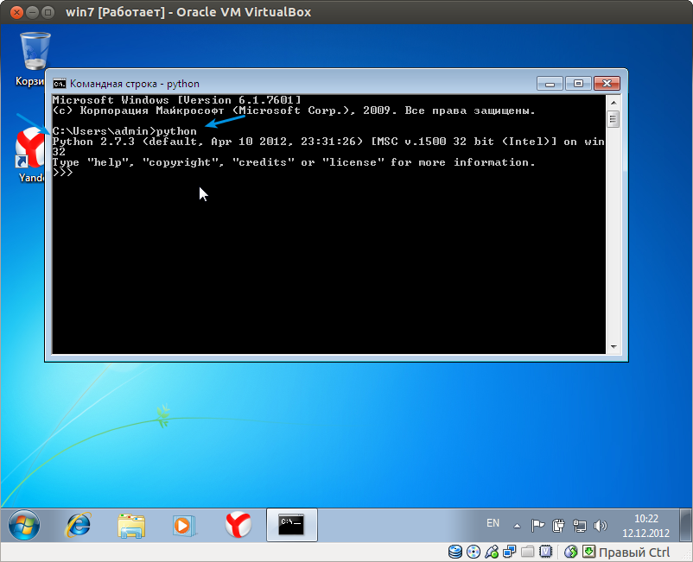
Task: Minimize the Command Prompt window
Action: point(550,84)
